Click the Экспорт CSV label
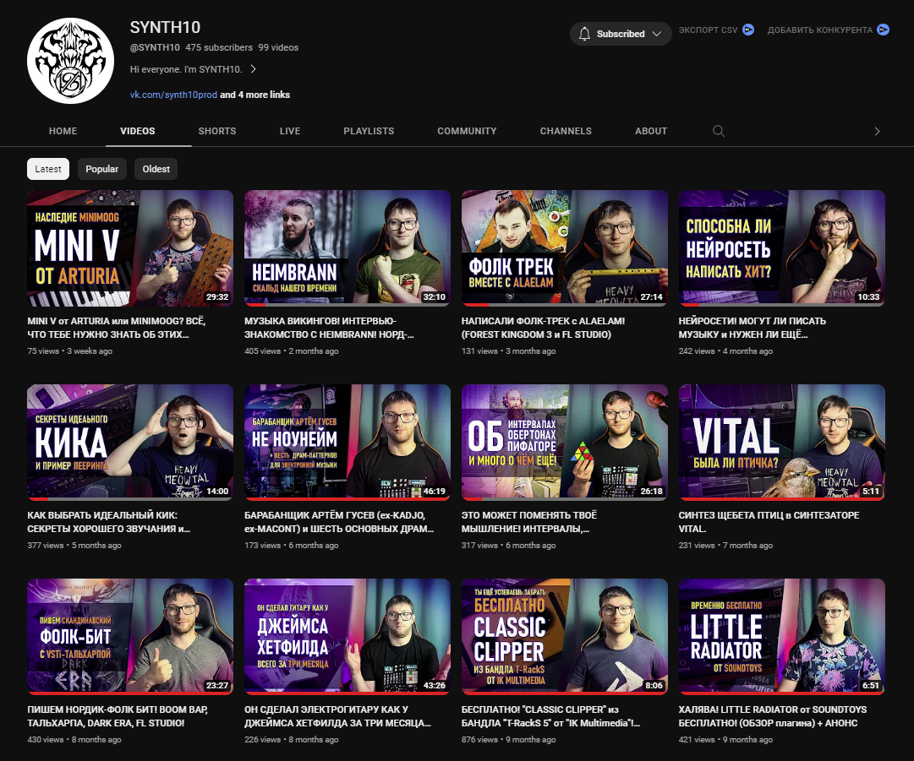Screen dimensions: 914x761 tap(708, 30)
